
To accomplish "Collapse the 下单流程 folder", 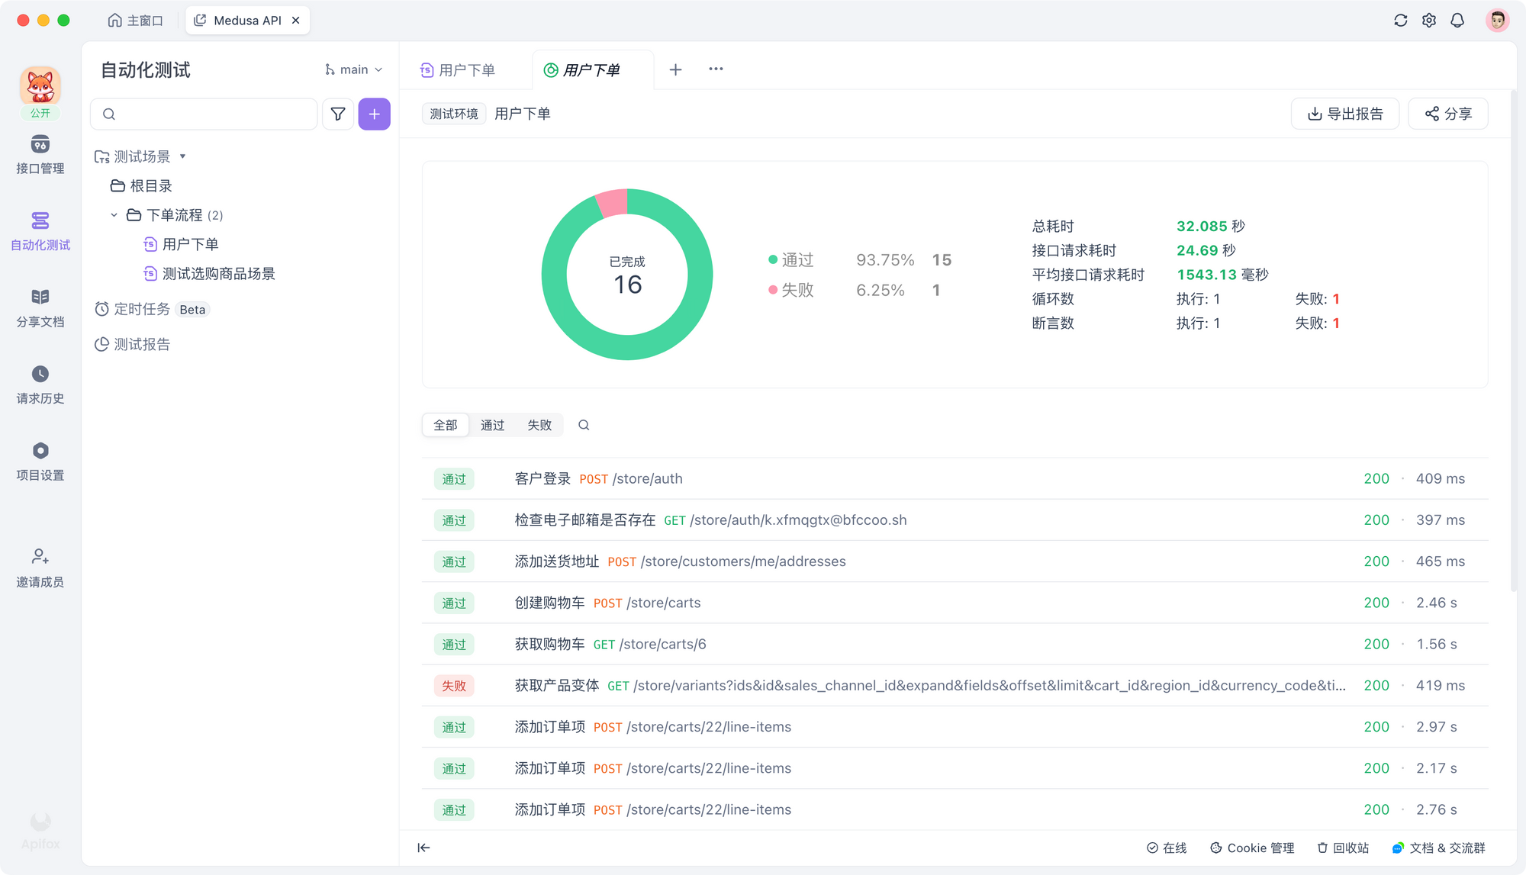I will click(114, 215).
